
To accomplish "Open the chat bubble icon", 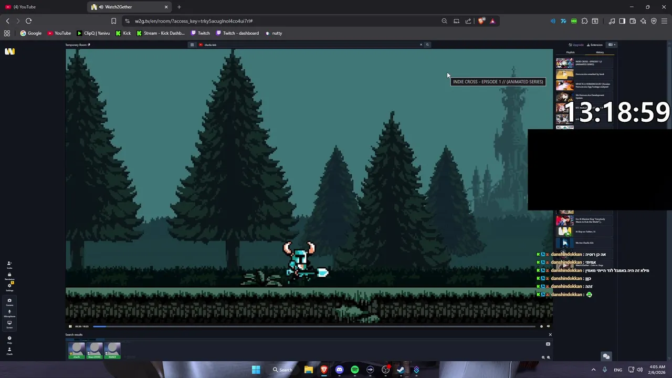I will 606,356.
